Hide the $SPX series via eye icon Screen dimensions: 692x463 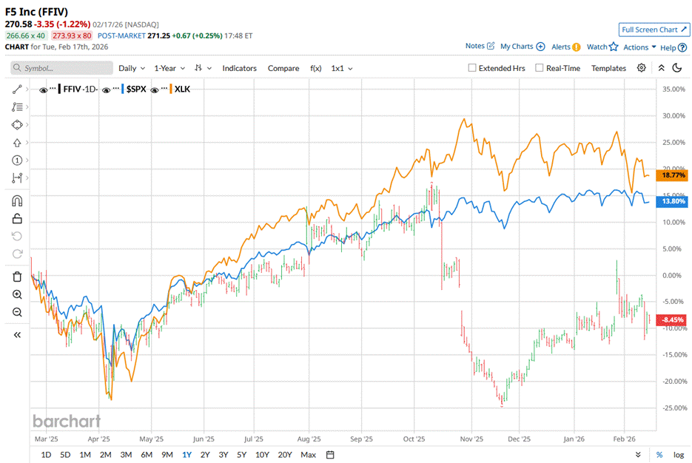pos(107,89)
